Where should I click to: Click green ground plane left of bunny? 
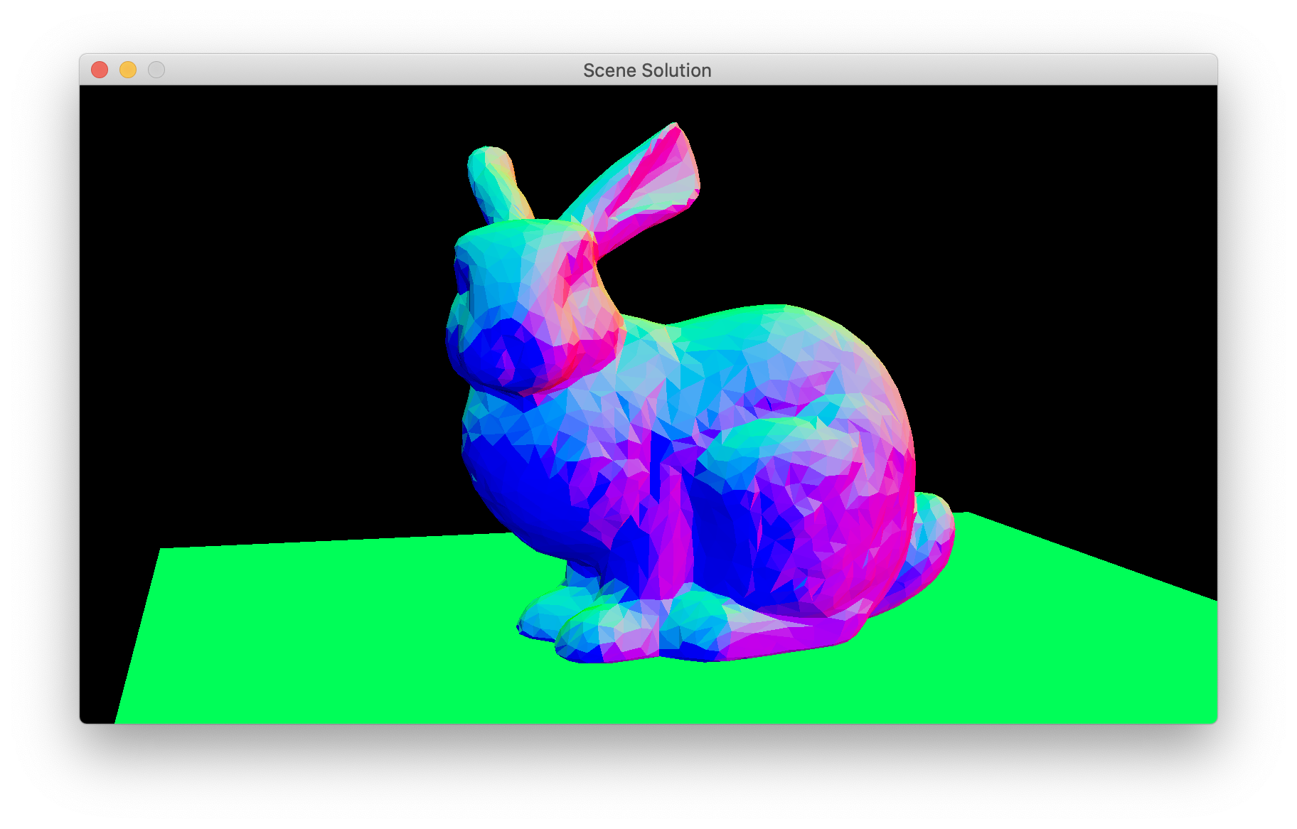(x=320, y=626)
